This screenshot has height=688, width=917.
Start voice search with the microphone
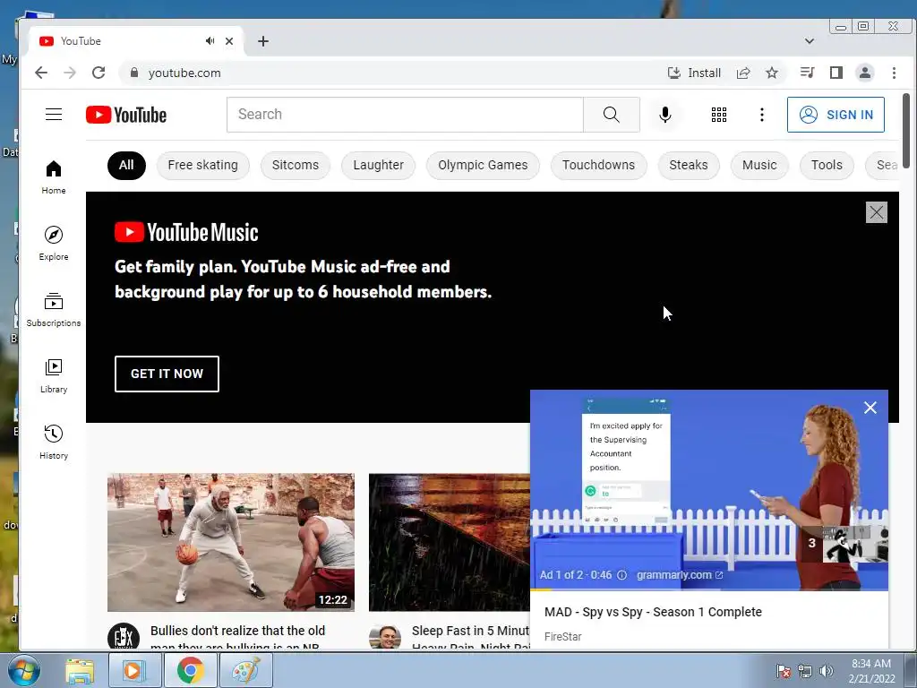point(665,115)
